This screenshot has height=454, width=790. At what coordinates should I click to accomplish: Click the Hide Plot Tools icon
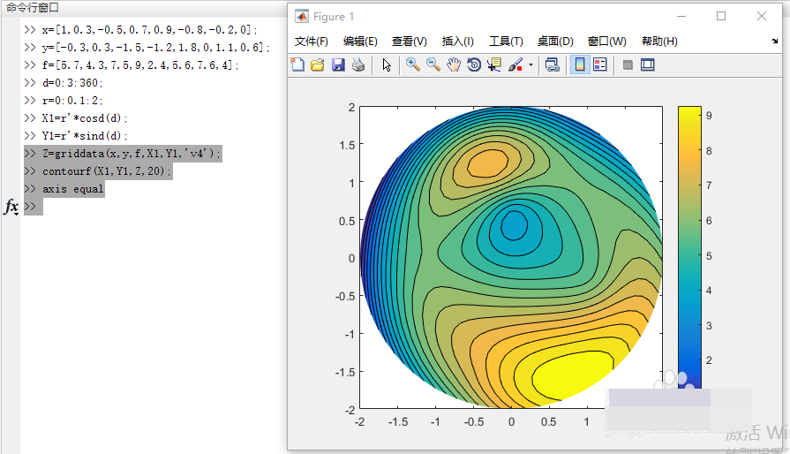pyautogui.click(x=628, y=64)
